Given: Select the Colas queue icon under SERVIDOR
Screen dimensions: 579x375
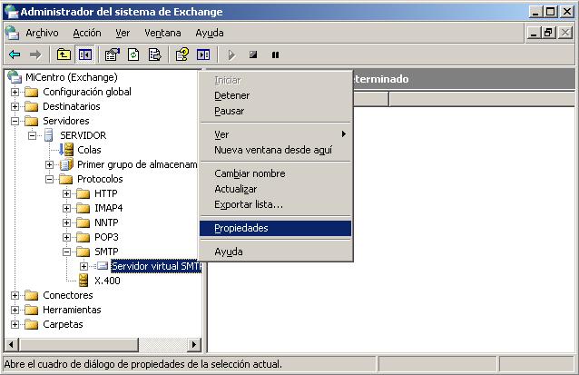Looking at the screenshot, I should point(66,150).
